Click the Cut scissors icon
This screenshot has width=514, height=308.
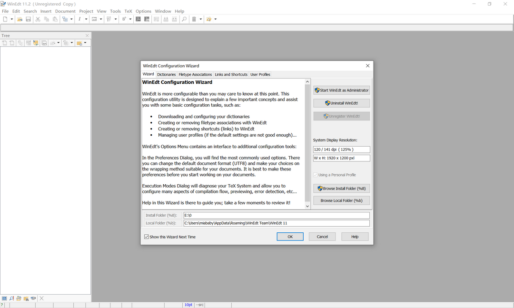pyautogui.click(x=38, y=19)
